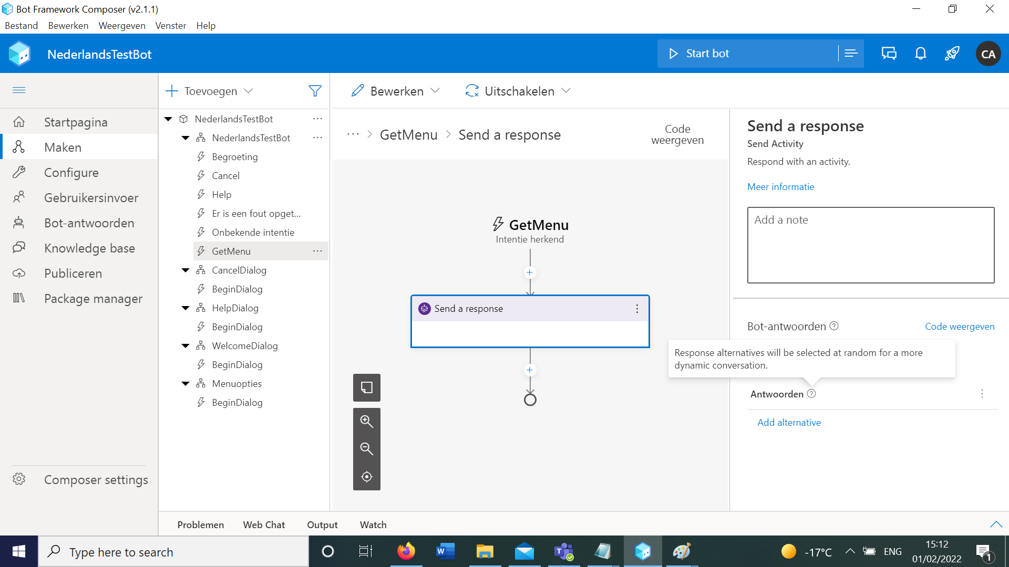Open the CA account avatar

click(988, 54)
